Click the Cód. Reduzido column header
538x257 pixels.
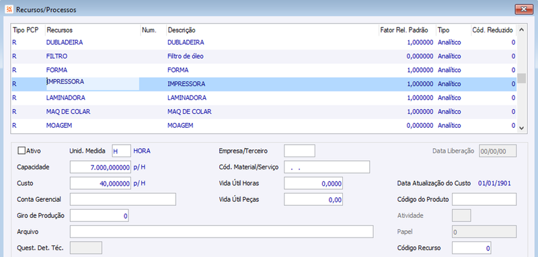494,30
